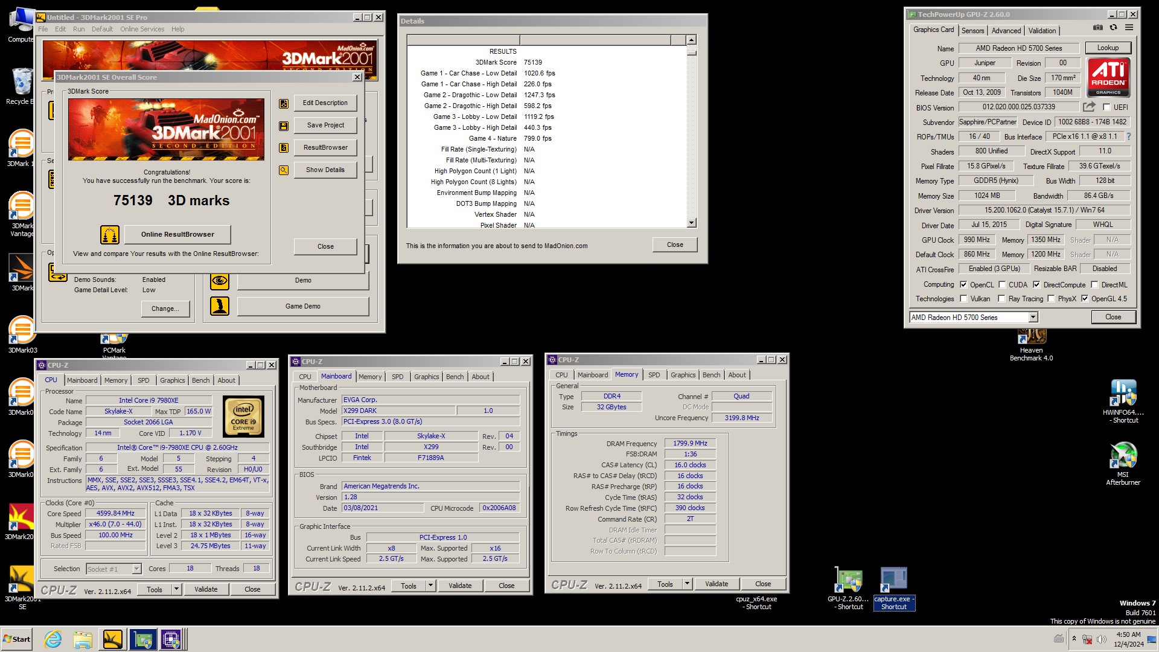Click the Online ResultBrowser arch icon
This screenshot has width=1159, height=652.
click(110, 234)
